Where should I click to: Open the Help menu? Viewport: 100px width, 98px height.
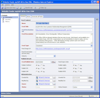point(12,5)
